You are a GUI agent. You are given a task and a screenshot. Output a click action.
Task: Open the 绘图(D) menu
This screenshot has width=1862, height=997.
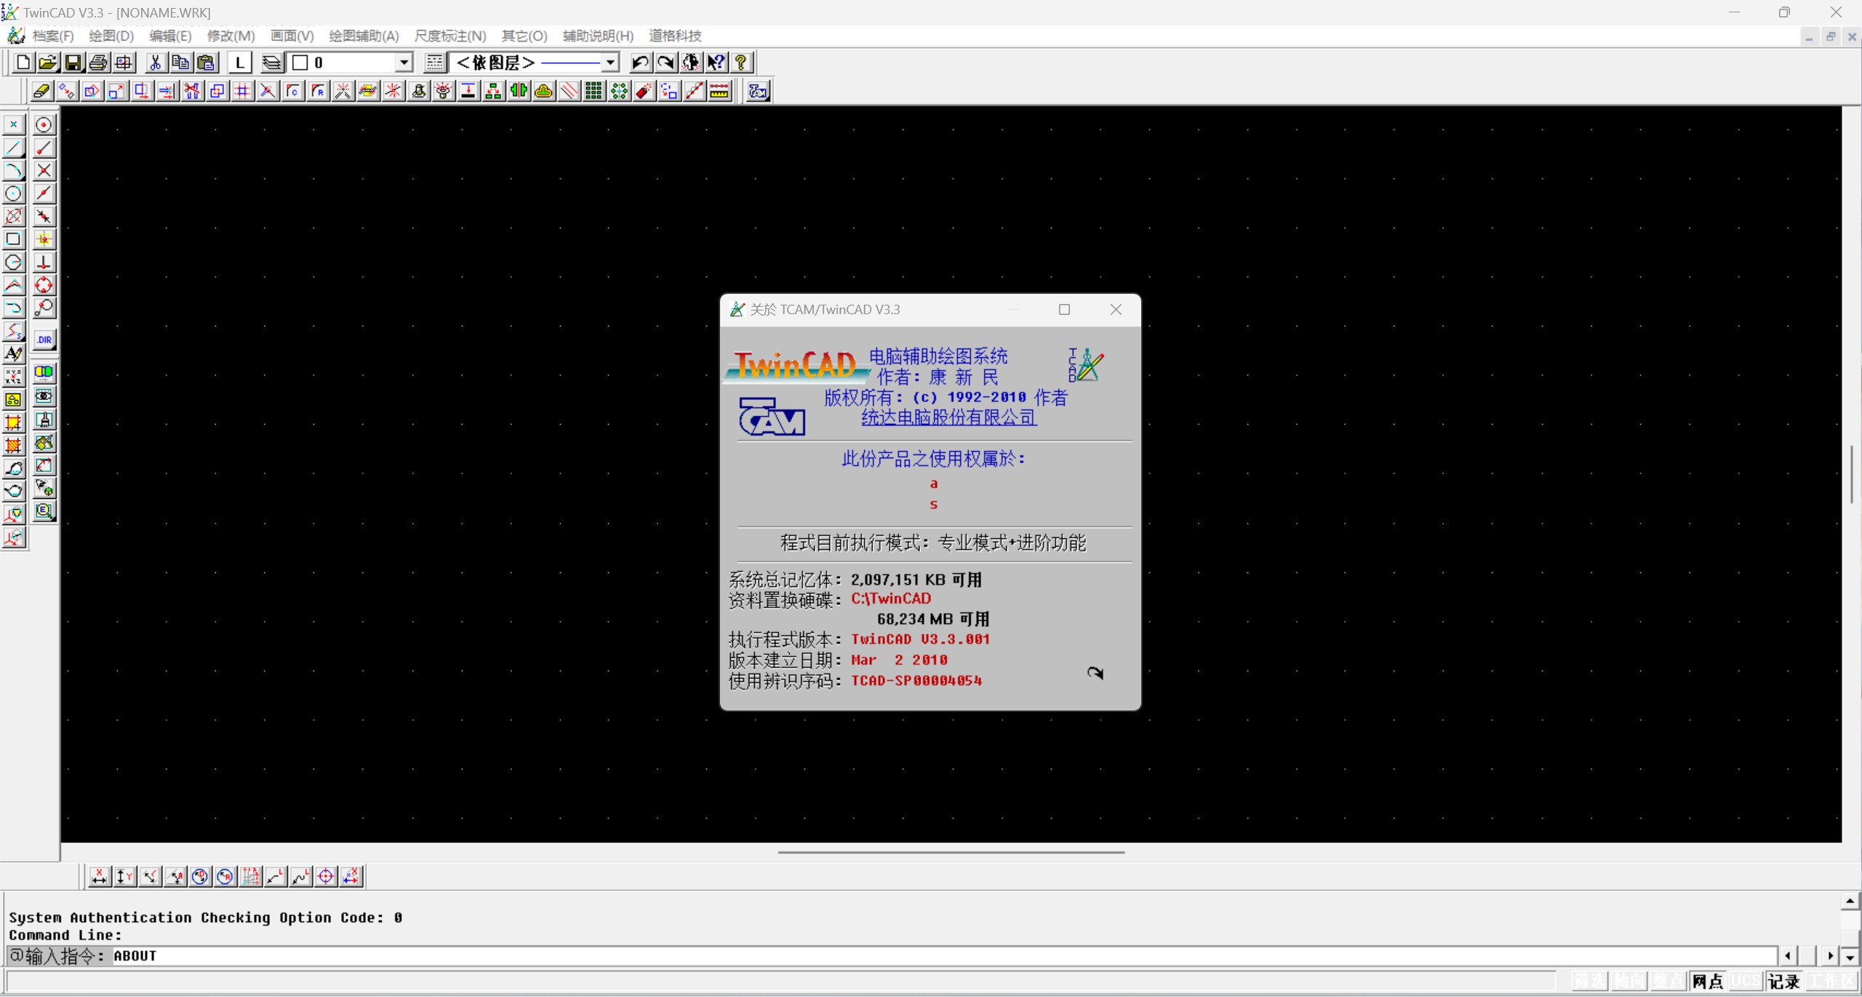(x=111, y=36)
